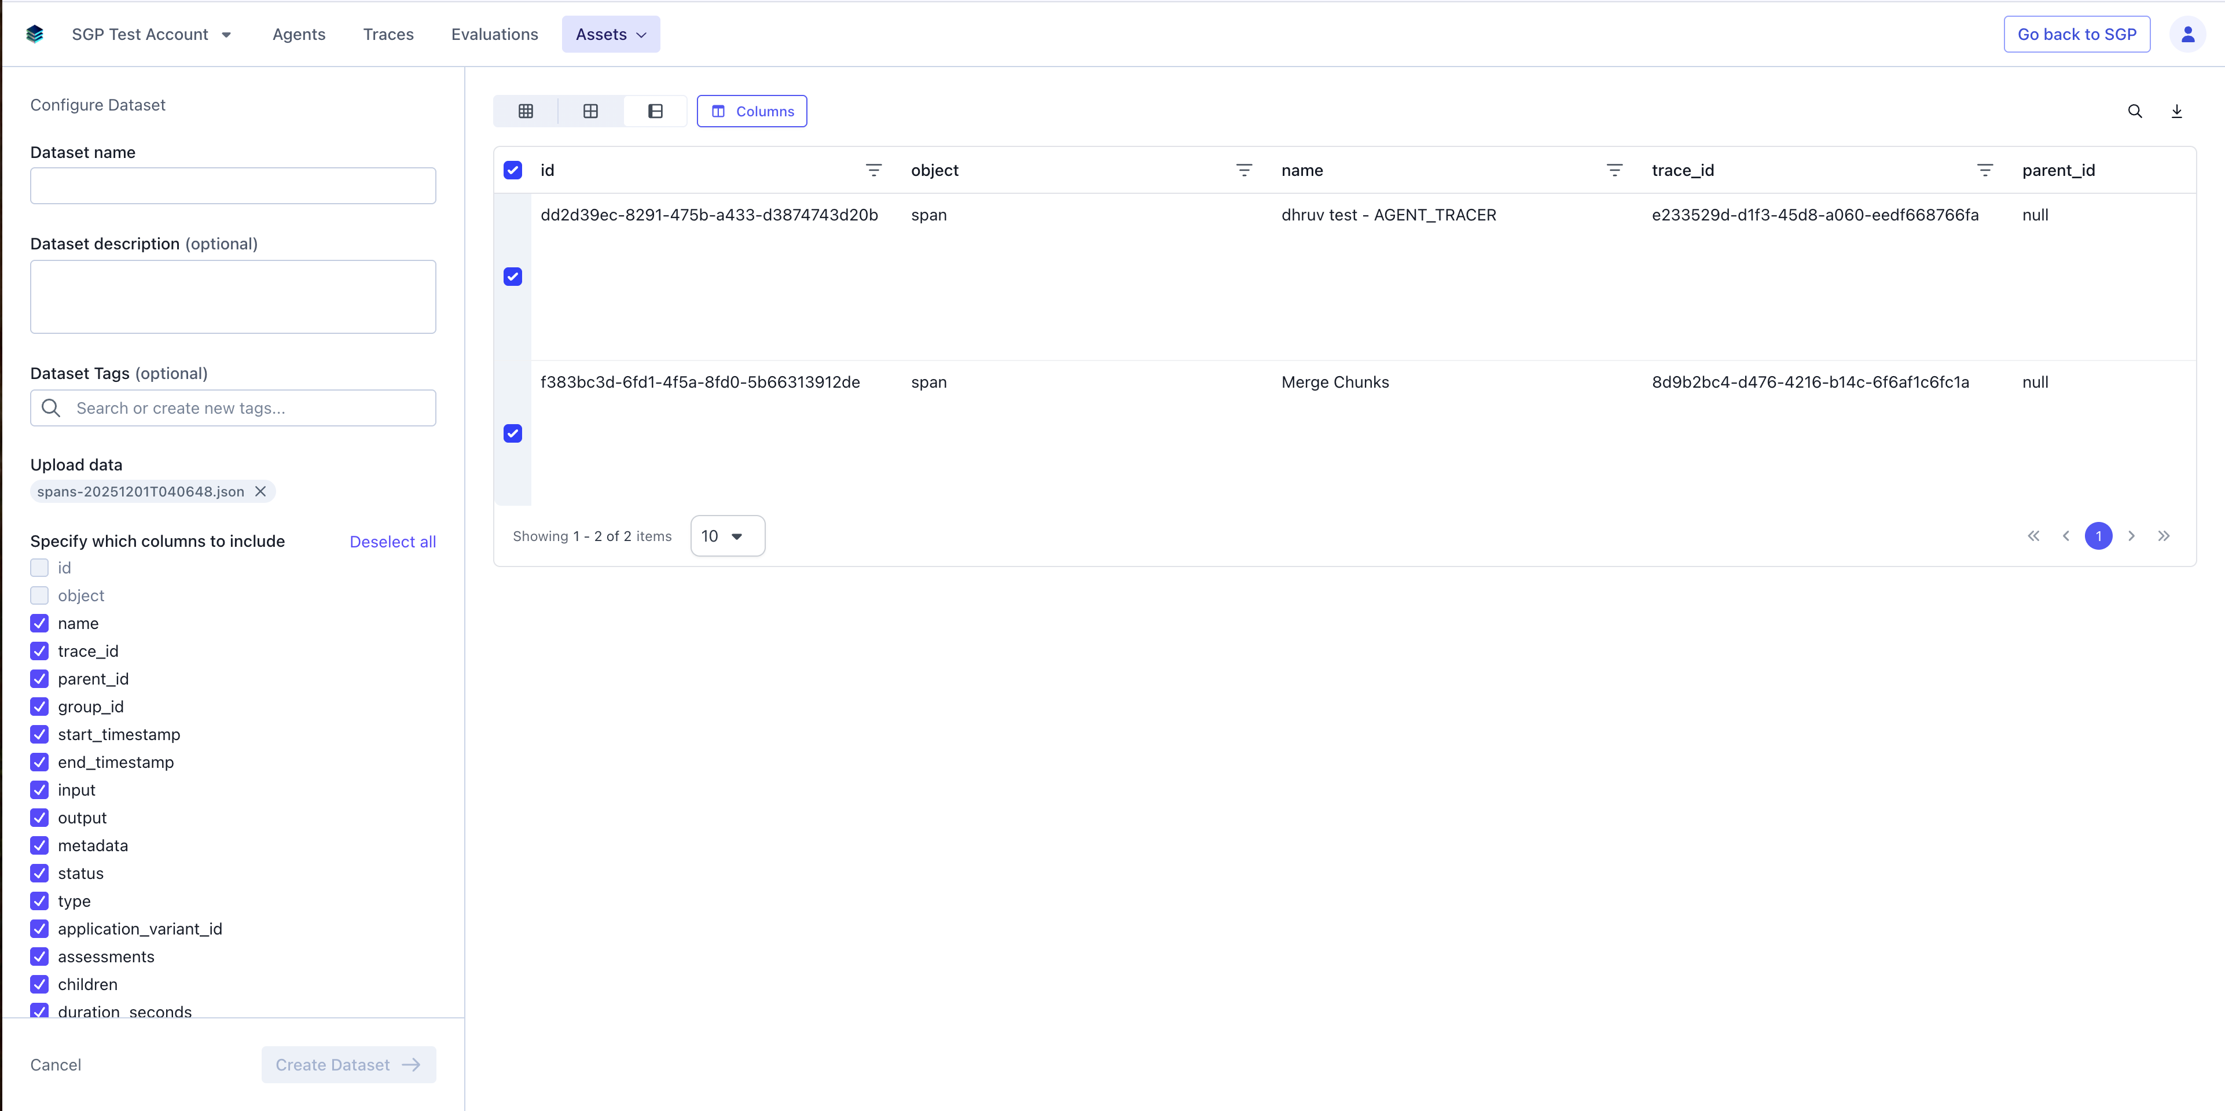Image resolution: width=2225 pixels, height=1111 pixels.
Task: Click the download table data icon
Action: 2176,111
